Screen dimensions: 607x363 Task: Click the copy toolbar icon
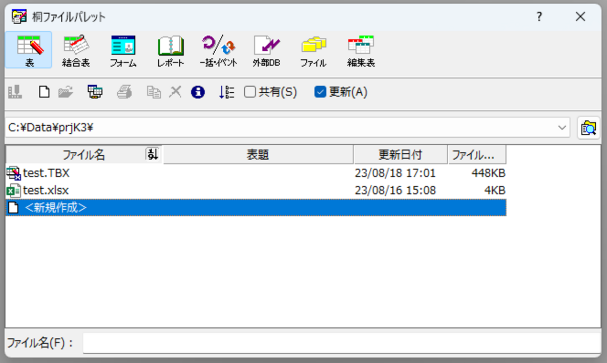pos(154,92)
